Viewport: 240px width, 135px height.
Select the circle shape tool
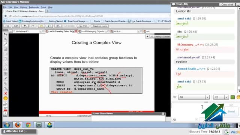(x=6, y=59)
